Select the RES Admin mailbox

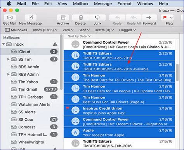(x=30, y=74)
